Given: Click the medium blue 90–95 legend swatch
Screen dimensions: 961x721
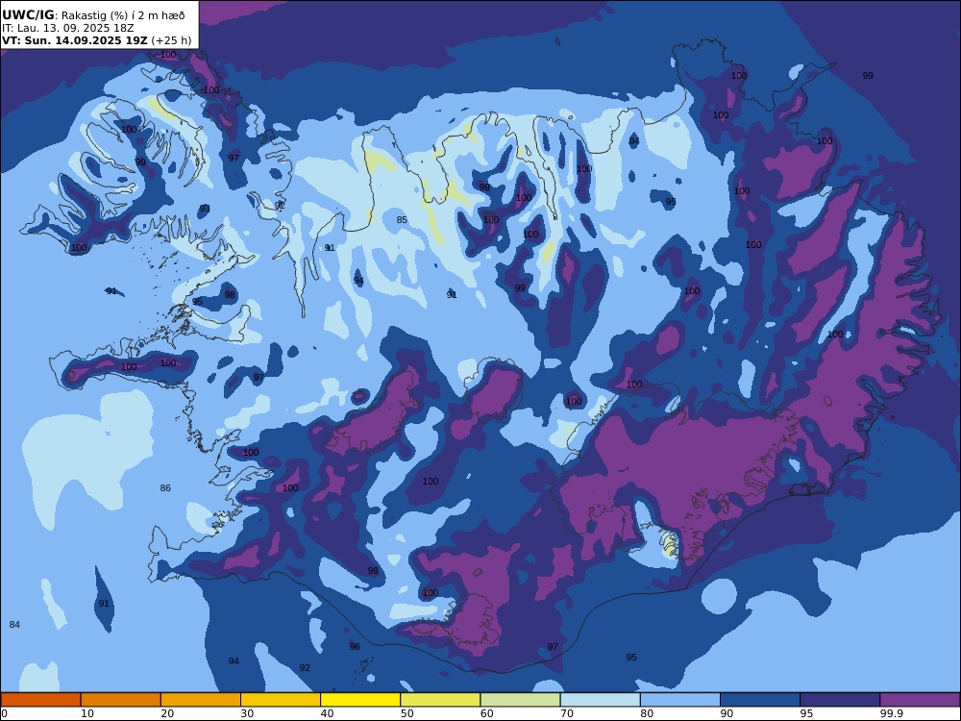Looking at the screenshot, I should 760,700.
